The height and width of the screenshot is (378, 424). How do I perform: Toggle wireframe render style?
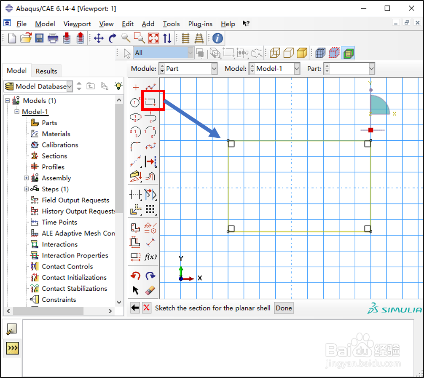coord(275,53)
